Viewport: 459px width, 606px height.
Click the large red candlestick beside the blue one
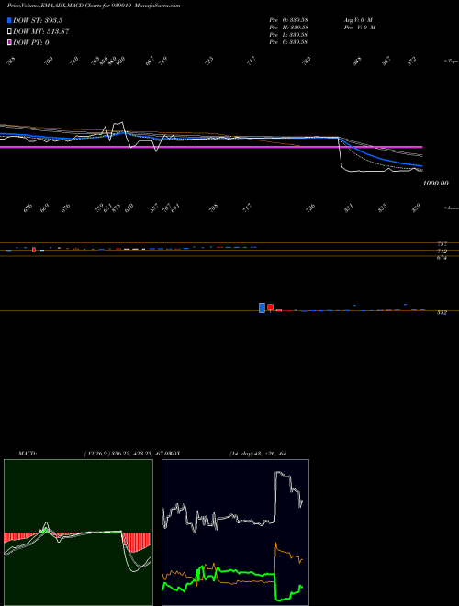271,308
